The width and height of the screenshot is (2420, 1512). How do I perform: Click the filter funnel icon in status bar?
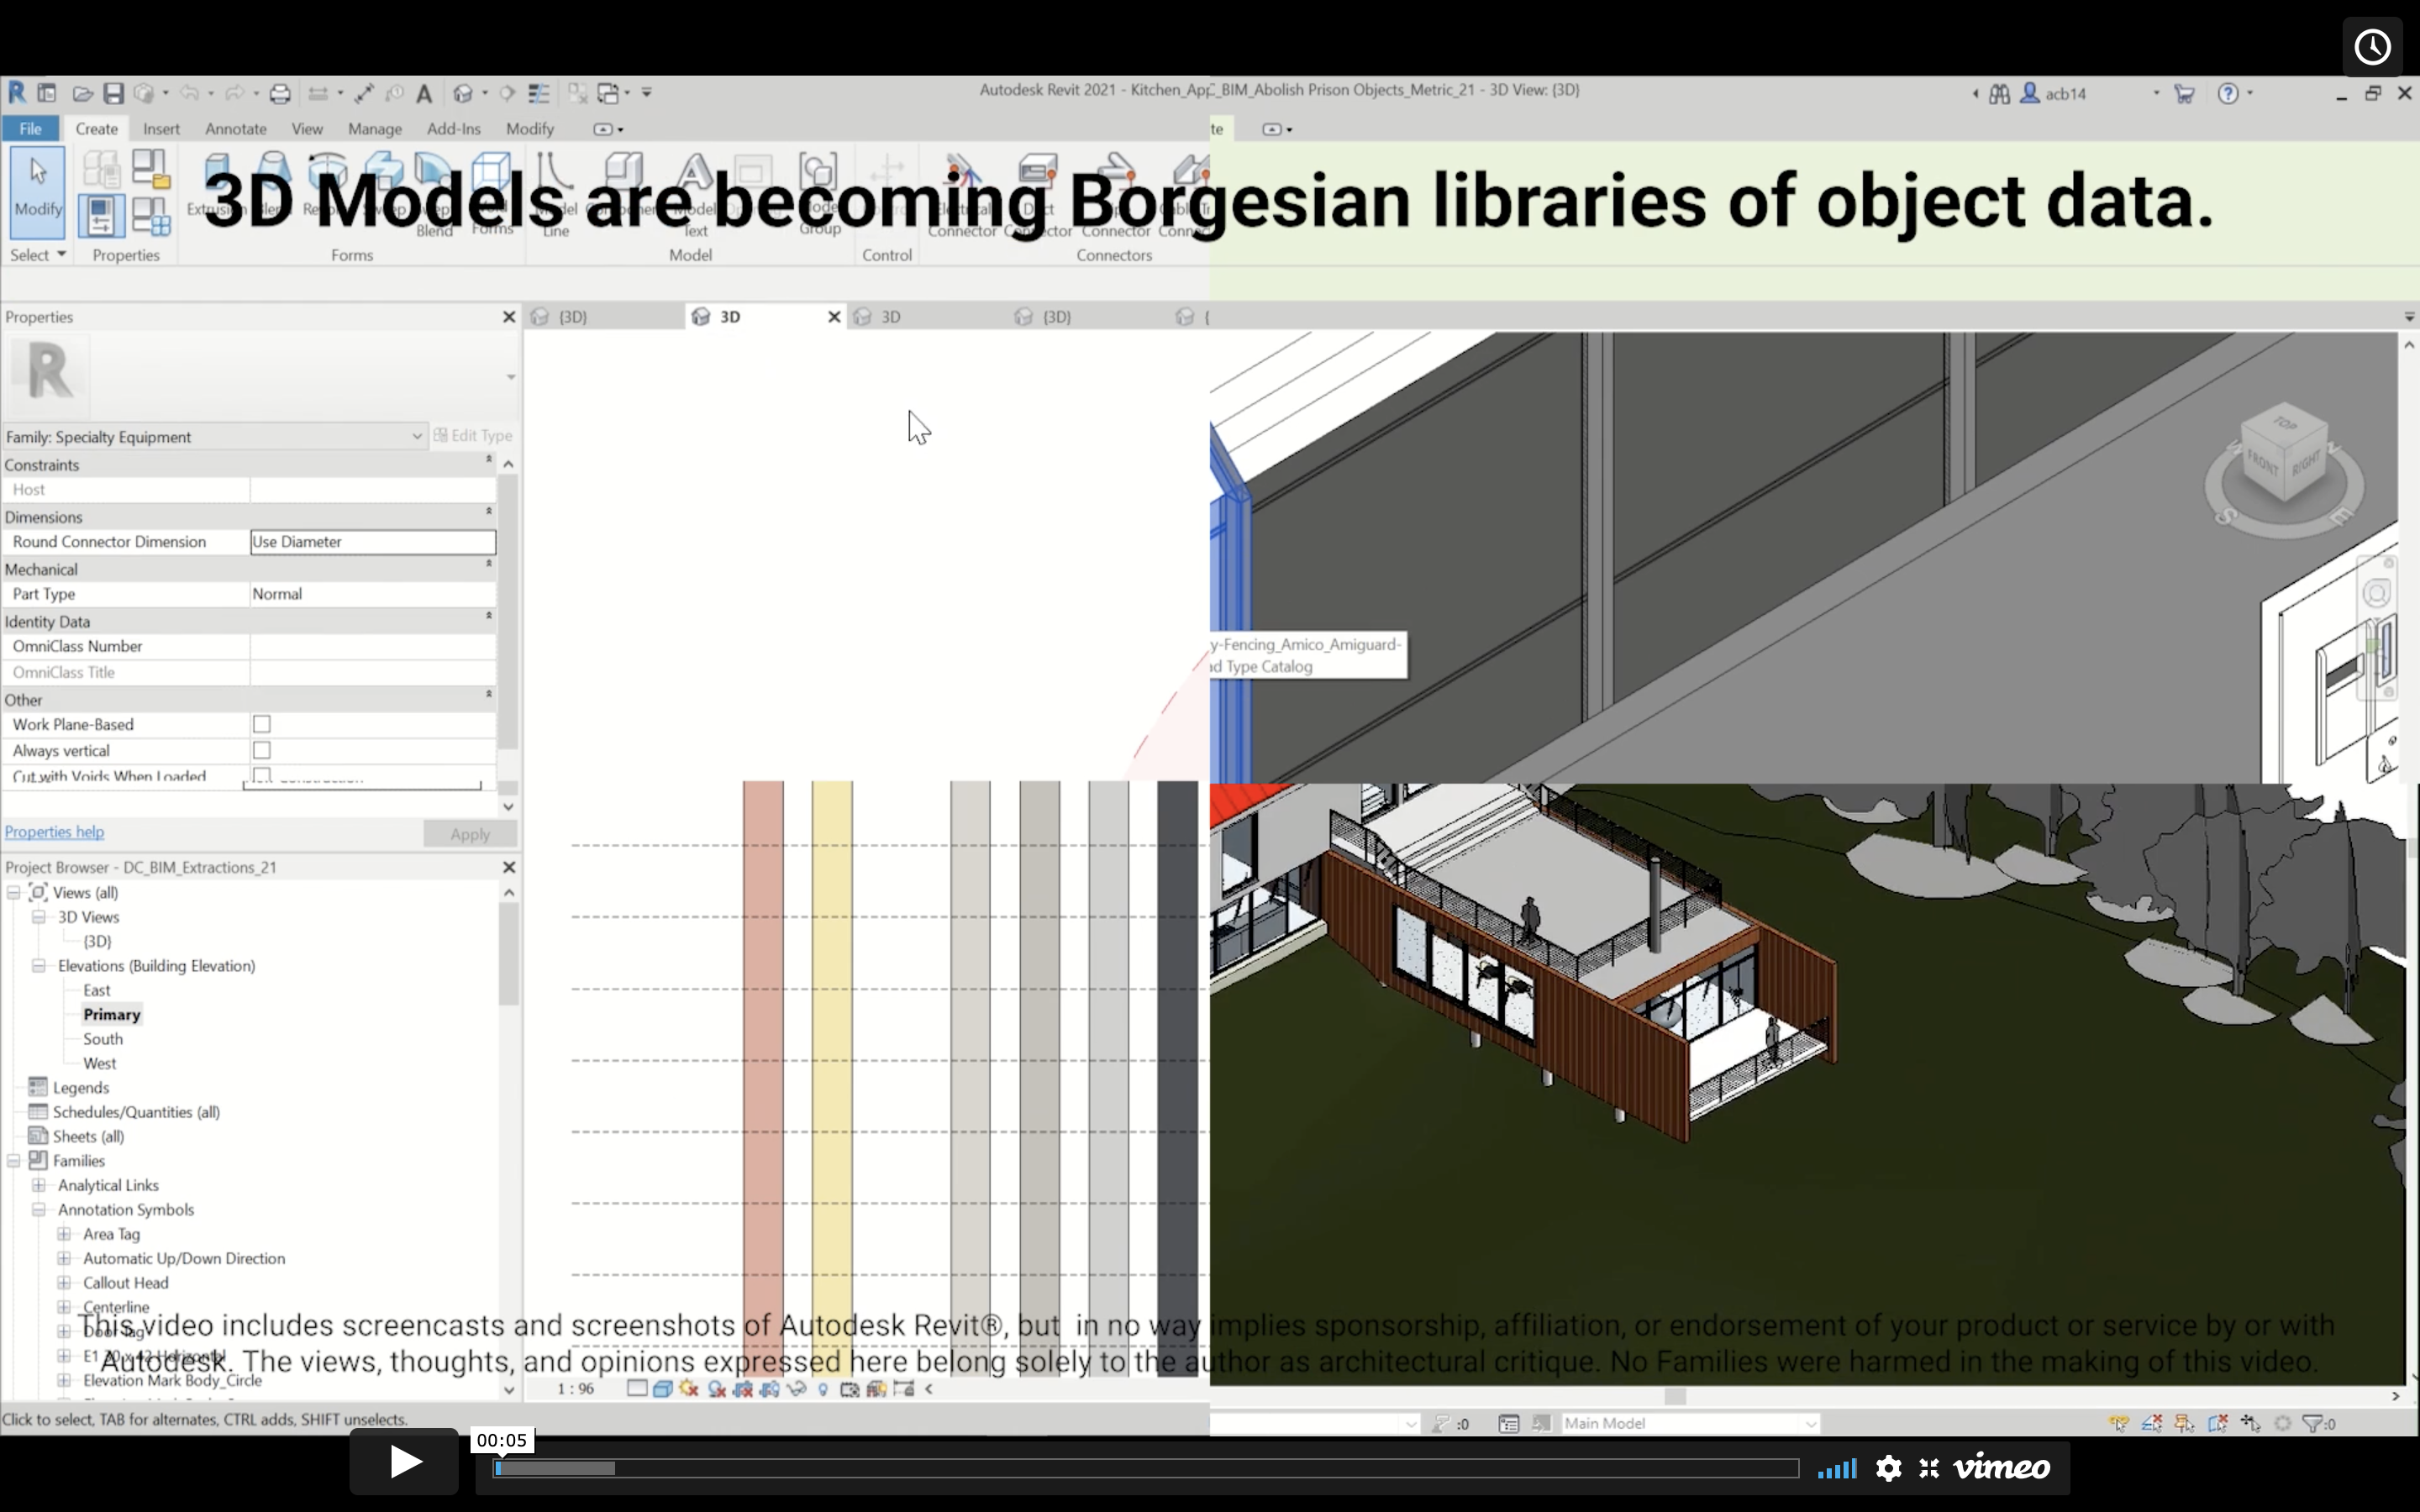pos(2312,1423)
